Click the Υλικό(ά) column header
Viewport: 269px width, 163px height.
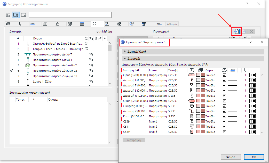(x=177, y=70)
